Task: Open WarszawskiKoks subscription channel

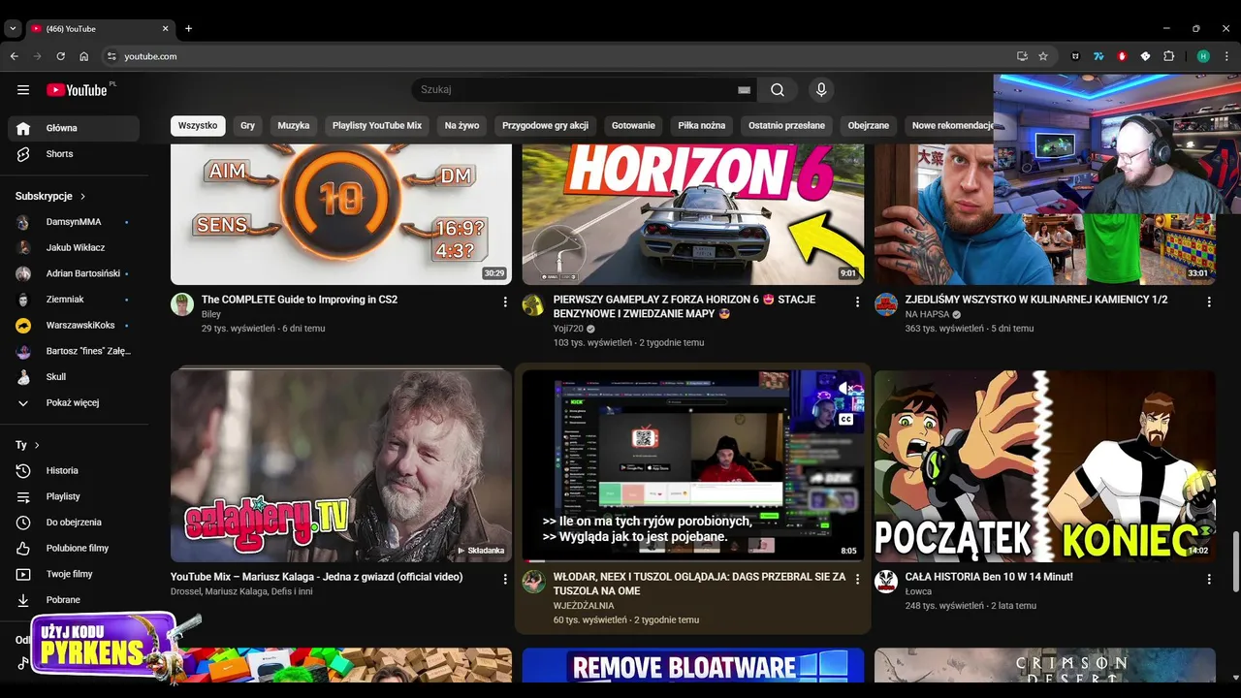Action: point(74,326)
